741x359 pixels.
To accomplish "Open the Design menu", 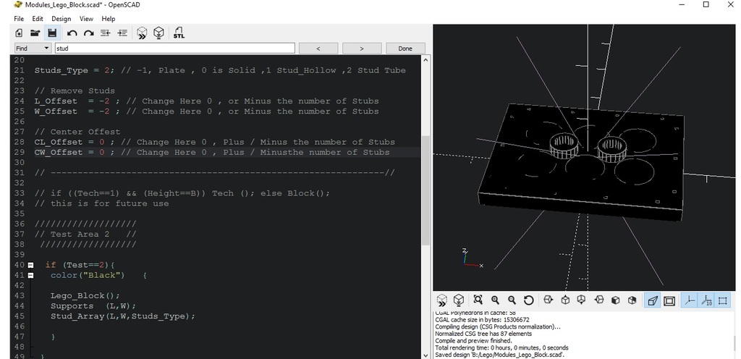I will pos(61,18).
